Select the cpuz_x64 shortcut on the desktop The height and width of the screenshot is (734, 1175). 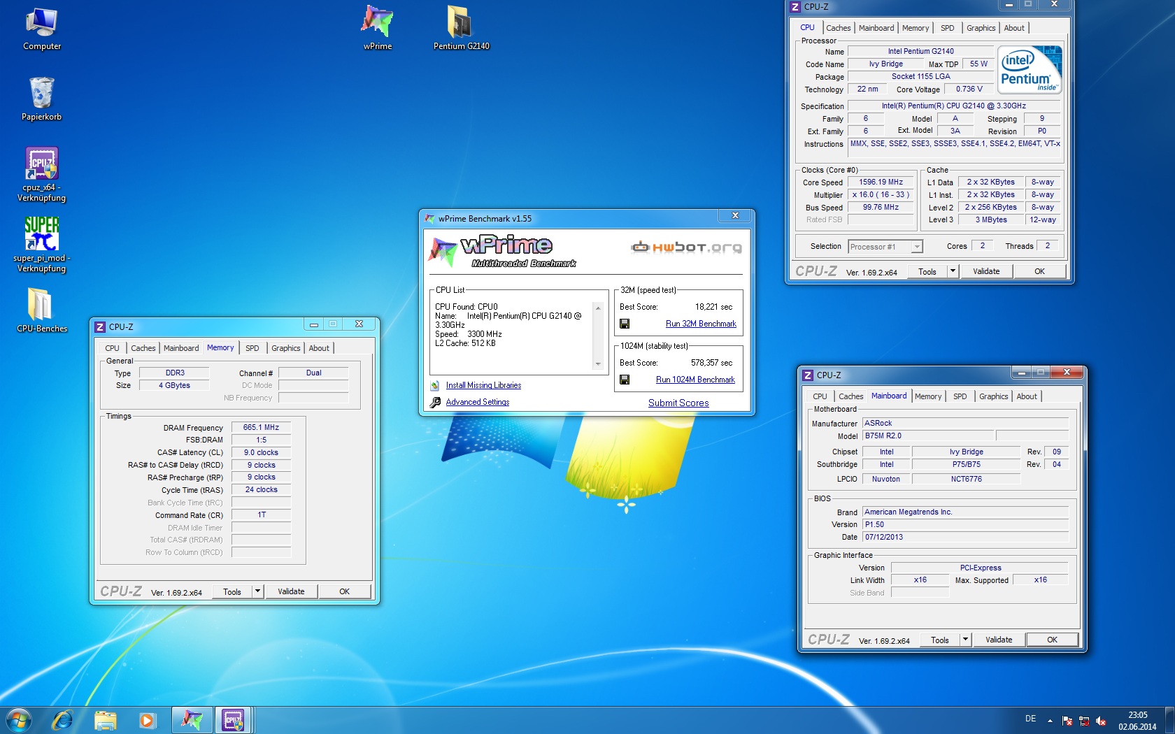41,175
